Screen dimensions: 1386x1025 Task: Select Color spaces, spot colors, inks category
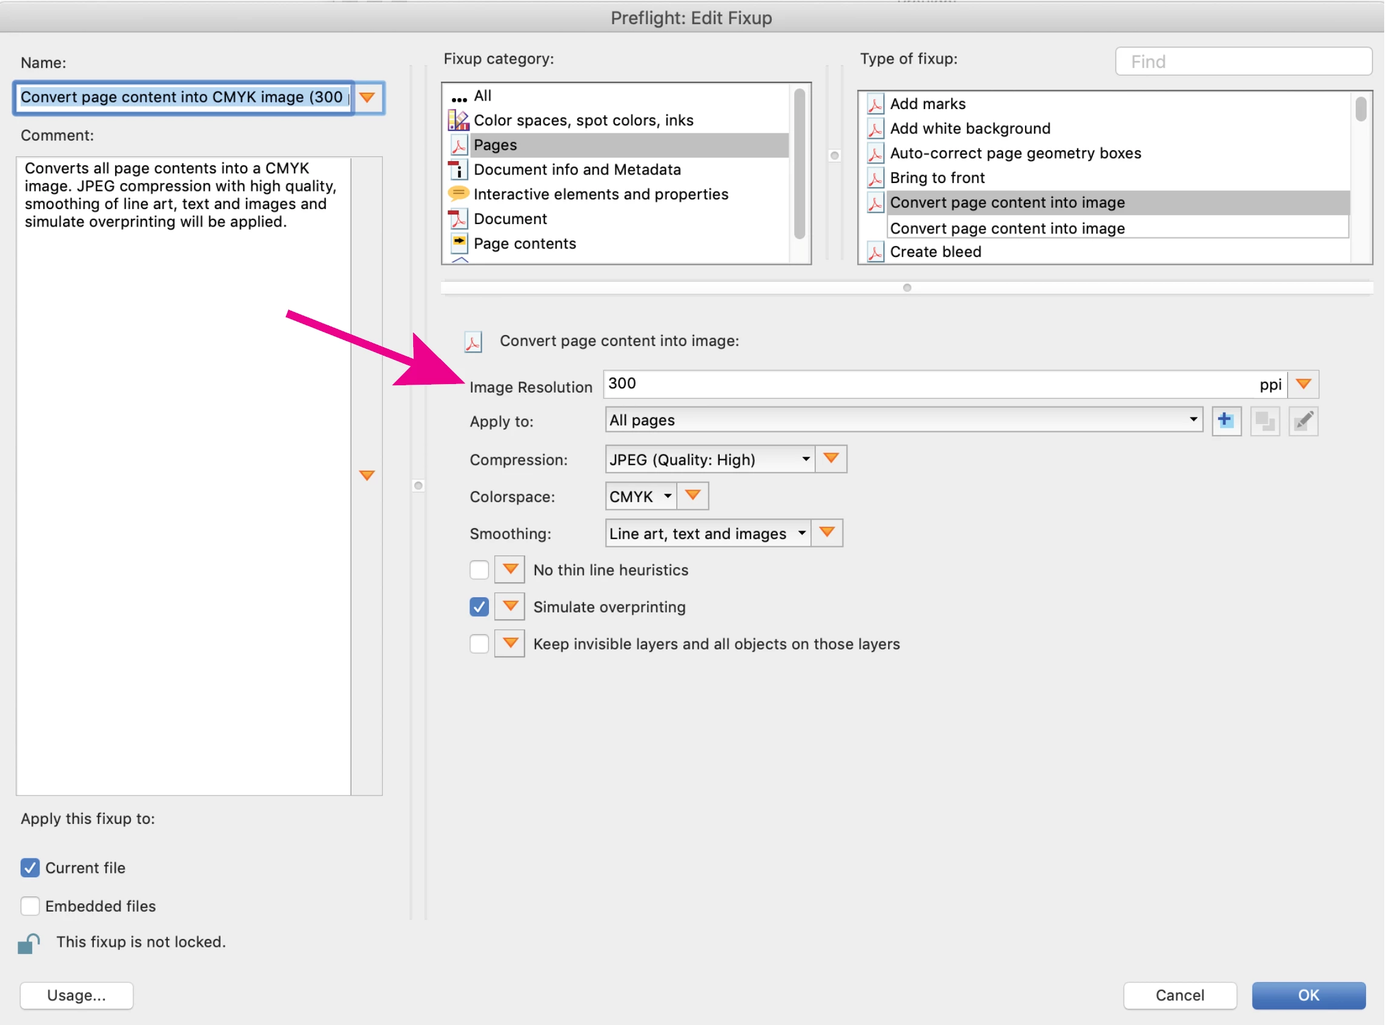pos(583,121)
